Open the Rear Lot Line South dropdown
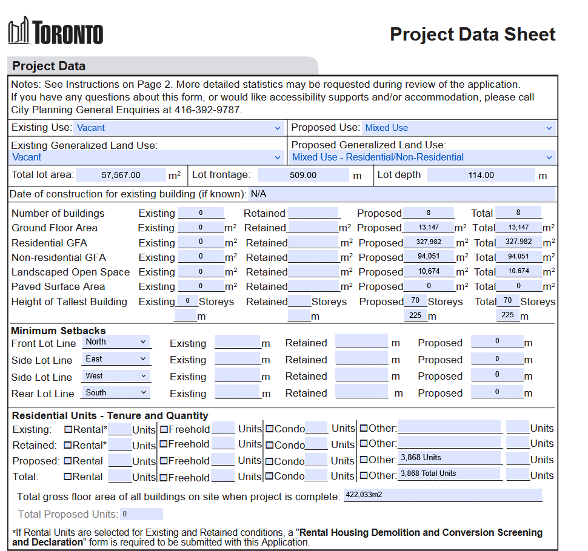 pos(116,392)
